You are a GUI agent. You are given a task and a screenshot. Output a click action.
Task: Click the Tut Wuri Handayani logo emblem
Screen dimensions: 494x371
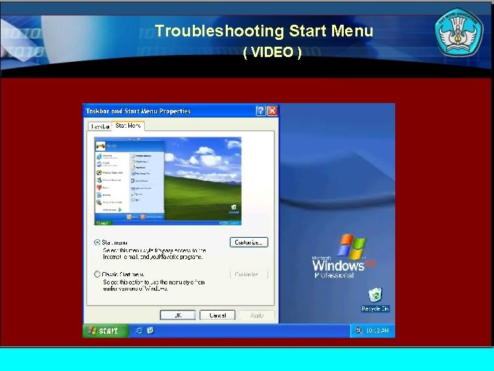459,32
